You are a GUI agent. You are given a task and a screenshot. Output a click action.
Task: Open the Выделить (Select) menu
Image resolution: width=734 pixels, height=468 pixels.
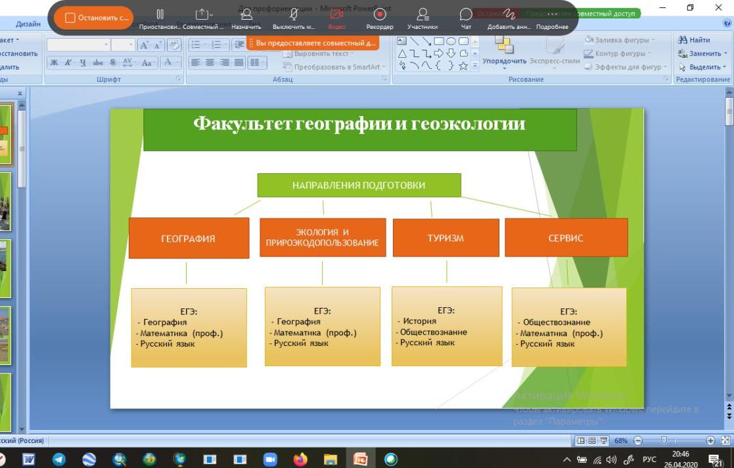tap(702, 67)
